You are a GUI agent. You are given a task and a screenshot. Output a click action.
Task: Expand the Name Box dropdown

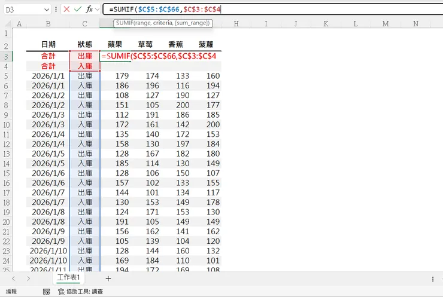coord(47,10)
